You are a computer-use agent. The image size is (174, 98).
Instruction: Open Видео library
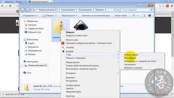pos(31,43)
